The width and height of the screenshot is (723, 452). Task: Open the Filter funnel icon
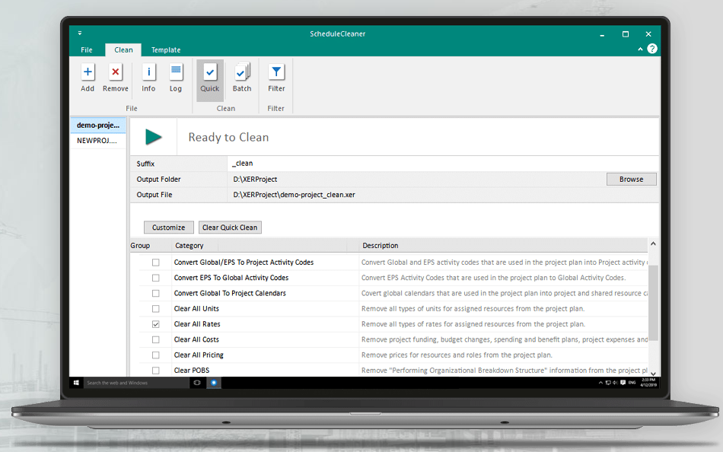[276, 72]
